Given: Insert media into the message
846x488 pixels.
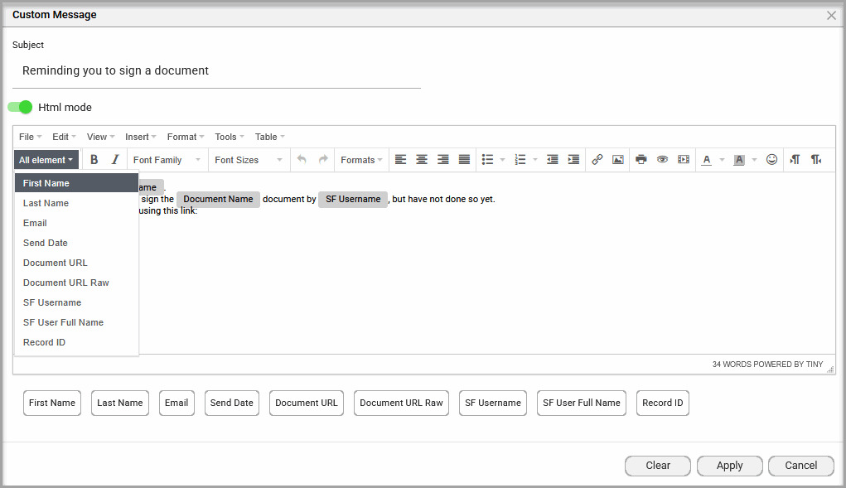Looking at the screenshot, I should (684, 160).
